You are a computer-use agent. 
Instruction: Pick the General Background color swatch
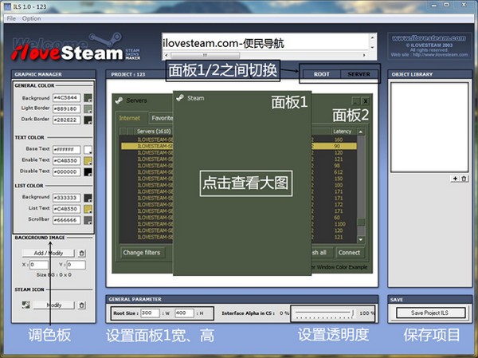click(x=88, y=98)
